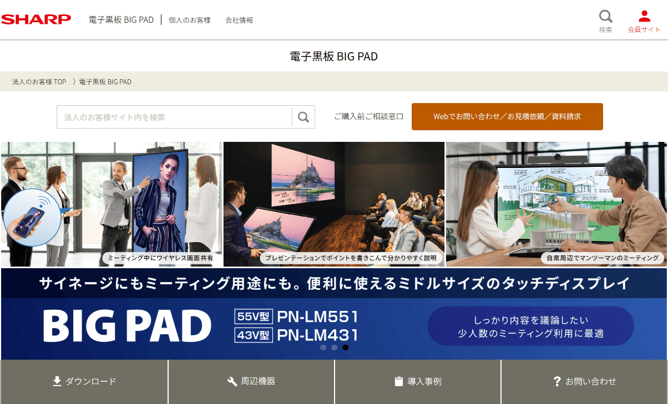Select the second carousel dot
Viewport: 668px width, 404px height.
334,347
